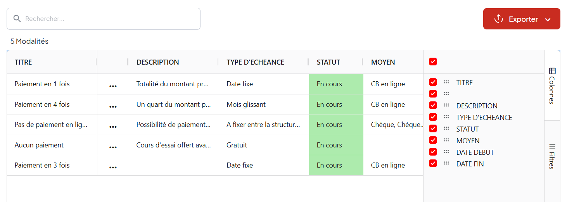Image resolution: width=567 pixels, height=202 pixels.
Task: Click drag handle icon beside TITRE column
Action: [446, 82]
